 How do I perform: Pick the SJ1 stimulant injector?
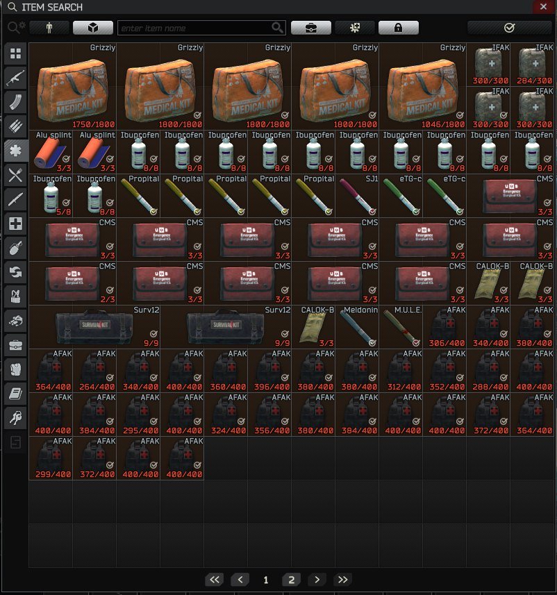click(x=357, y=195)
